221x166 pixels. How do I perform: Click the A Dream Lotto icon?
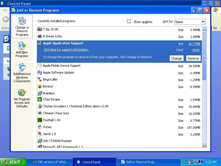click(x=40, y=36)
